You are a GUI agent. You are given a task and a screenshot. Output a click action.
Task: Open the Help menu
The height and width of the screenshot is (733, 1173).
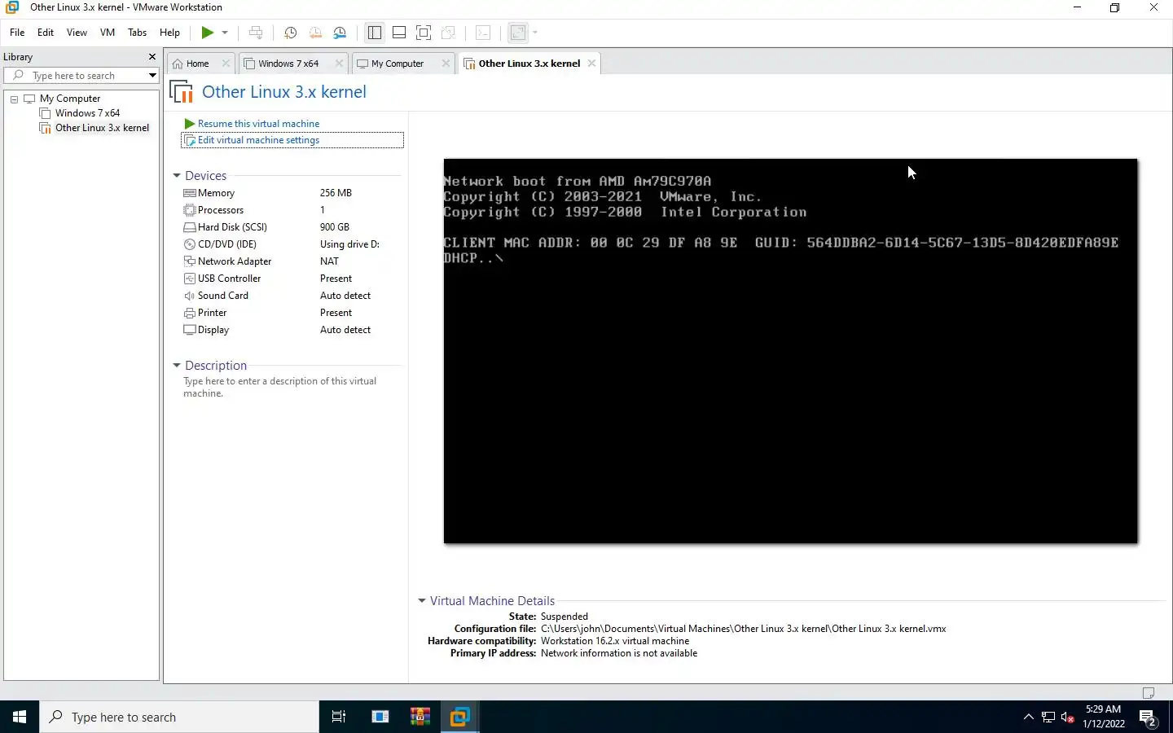(x=169, y=33)
